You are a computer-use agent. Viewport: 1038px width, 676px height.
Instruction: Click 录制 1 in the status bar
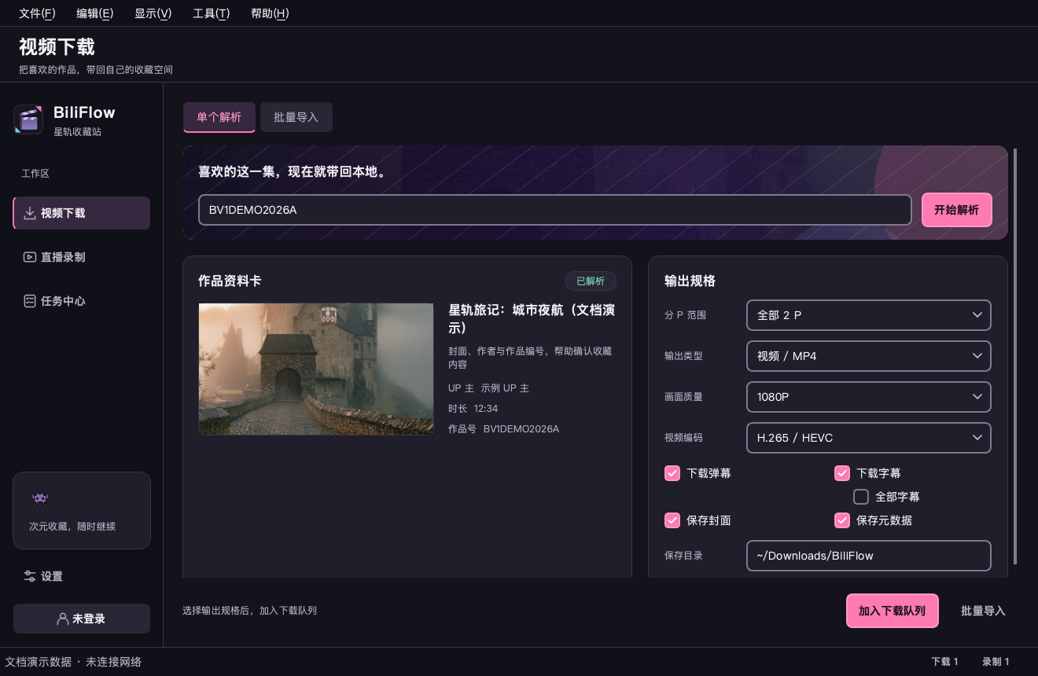pyautogui.click(x=996, y=662)
